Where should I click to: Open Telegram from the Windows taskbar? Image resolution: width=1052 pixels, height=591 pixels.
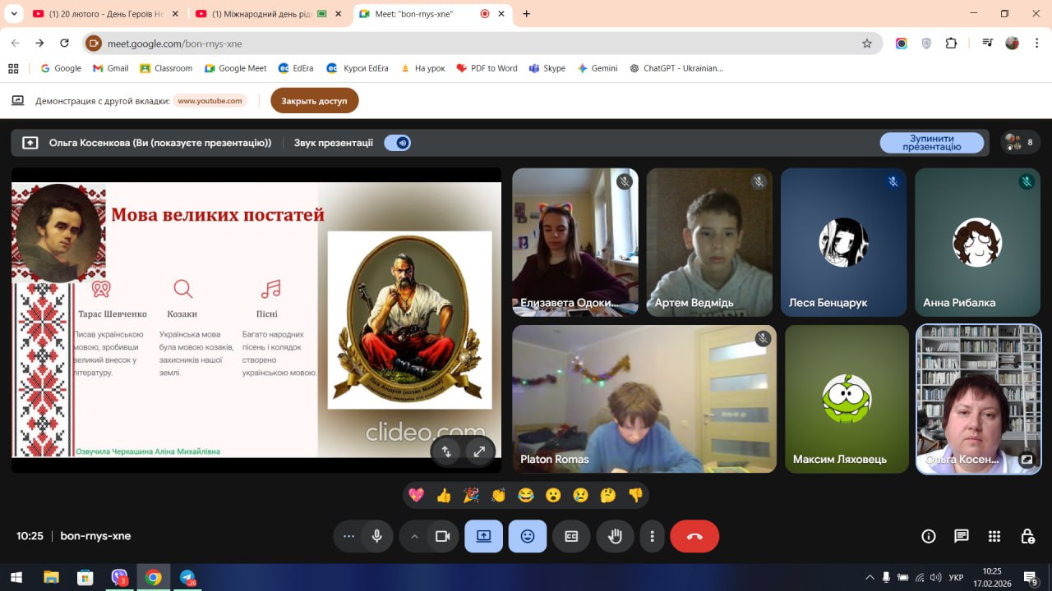click(187, 577)
